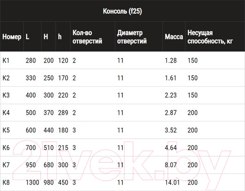Image resolution: width=245 pixels, height=191 pixels.
Task: Click the length value 950
Action: pyautogui.click(x=31, y=165)
